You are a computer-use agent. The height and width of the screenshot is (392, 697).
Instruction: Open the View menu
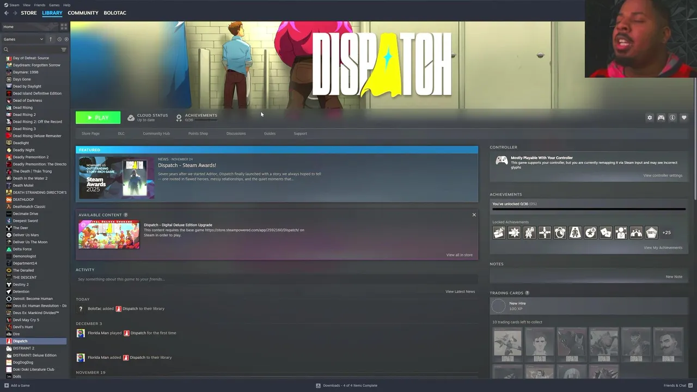pos(26,5)
